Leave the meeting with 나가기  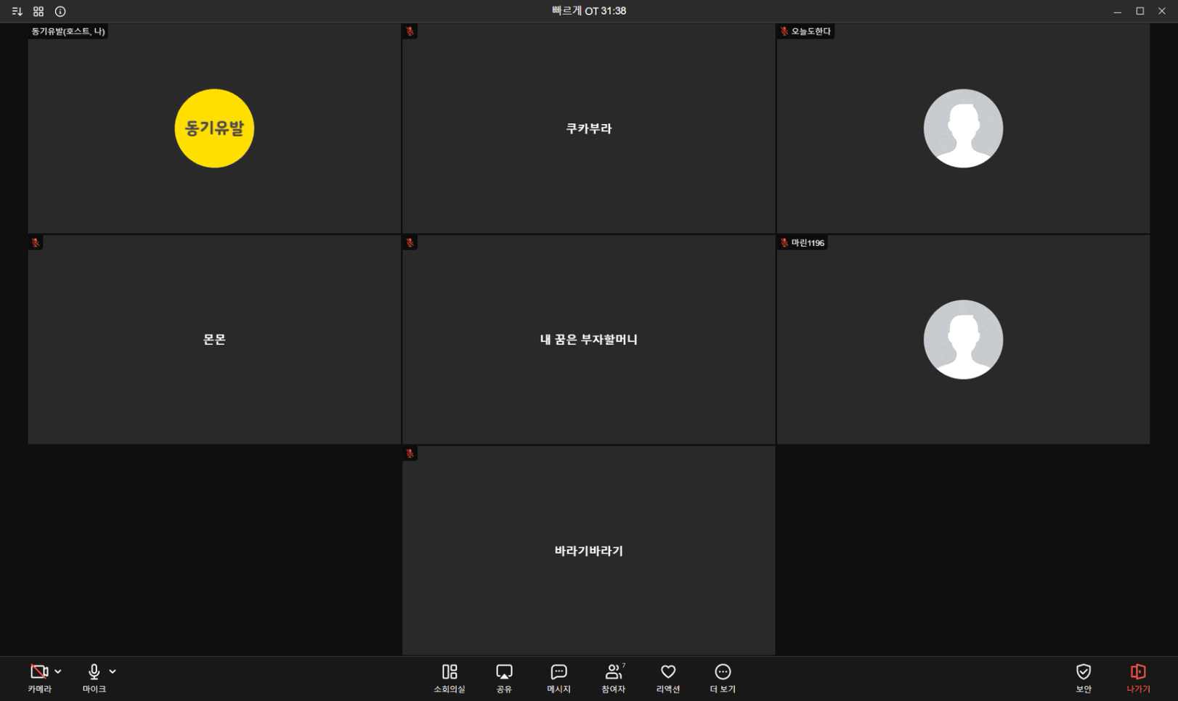pos(1138,679)
